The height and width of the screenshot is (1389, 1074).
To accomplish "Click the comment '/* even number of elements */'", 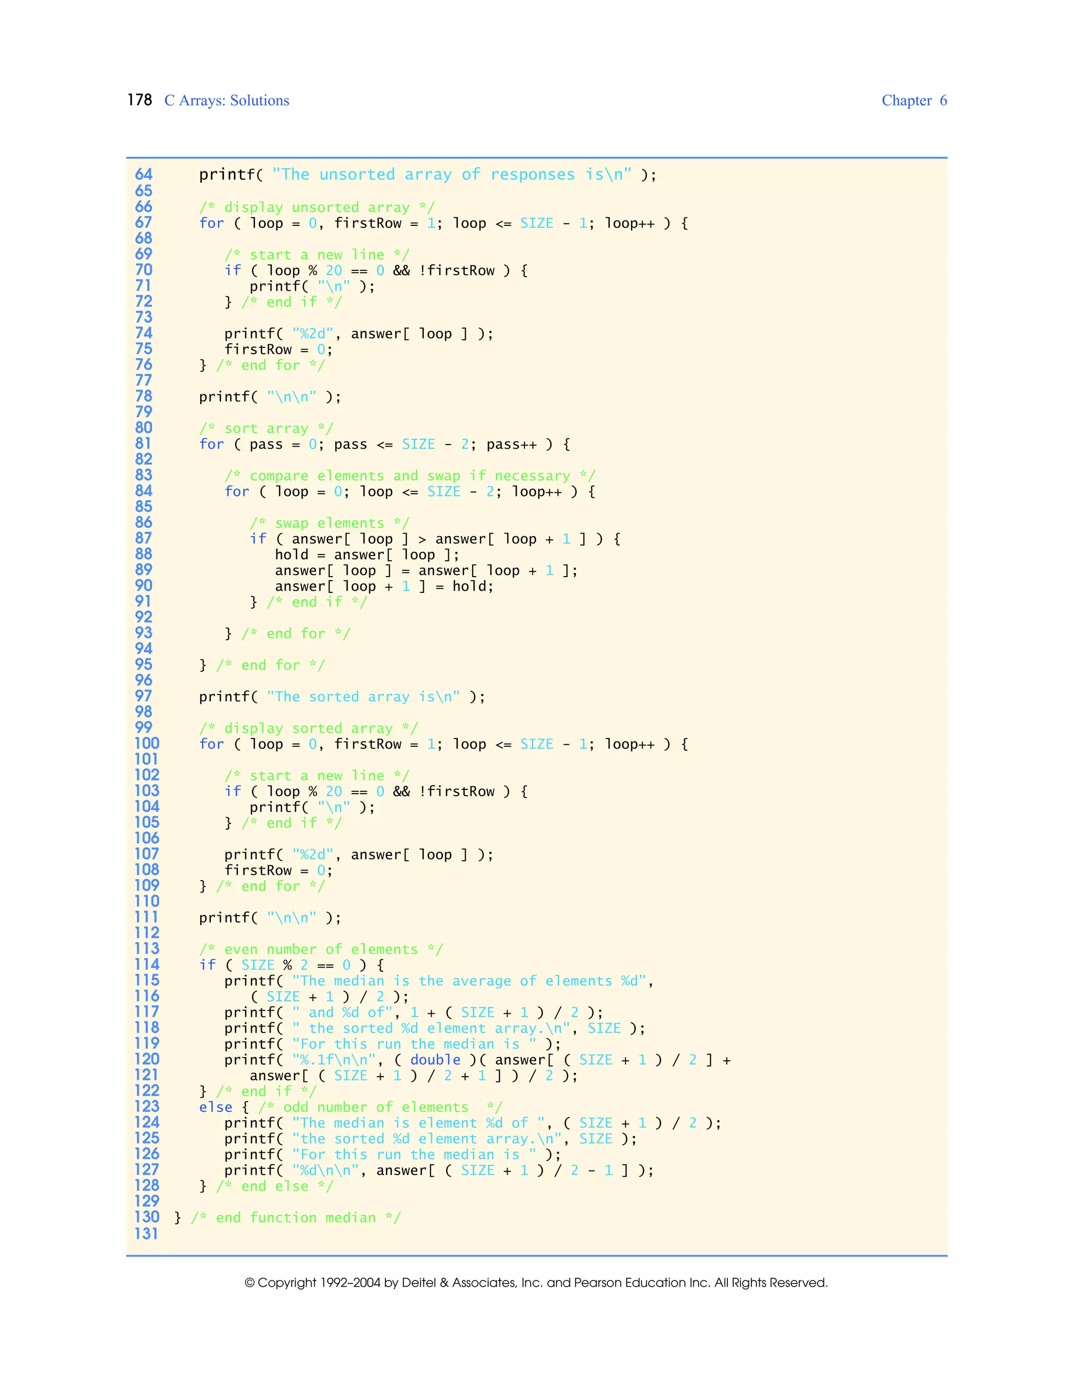I will [321, 949].
